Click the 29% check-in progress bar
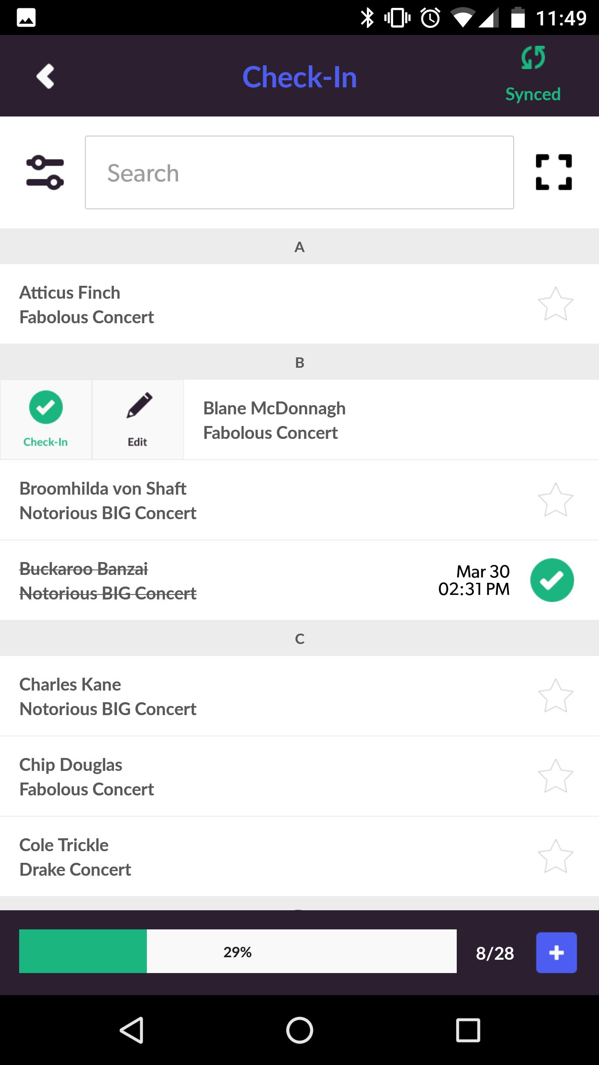This screenshot has width=599, height=1065. [x=238, y=952]
